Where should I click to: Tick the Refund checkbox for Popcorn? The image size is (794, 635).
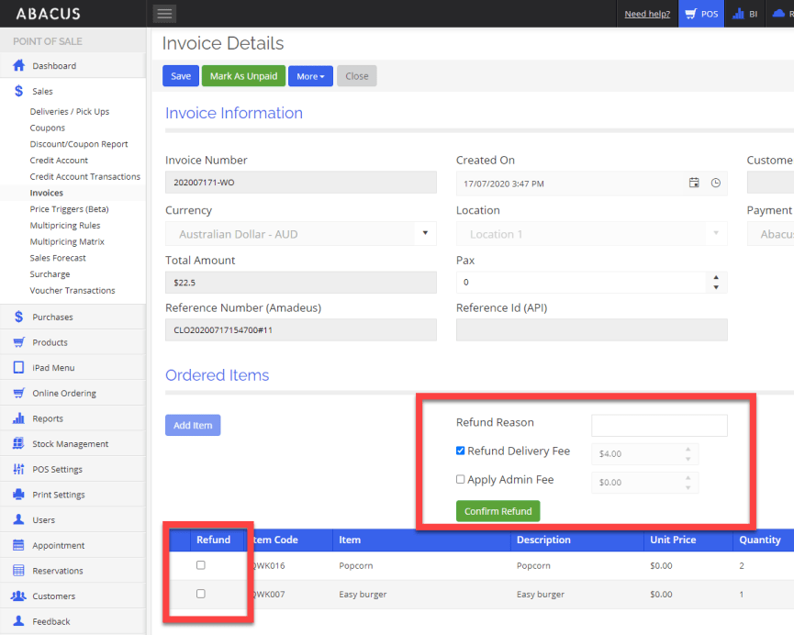coord(201,565)
